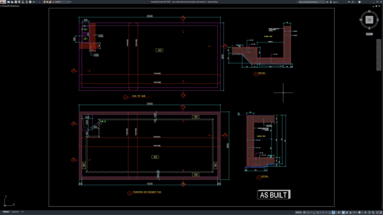Toggle Snap mode in status bar
Viewport: 383px width, 215px height.
tap(308, 213)
